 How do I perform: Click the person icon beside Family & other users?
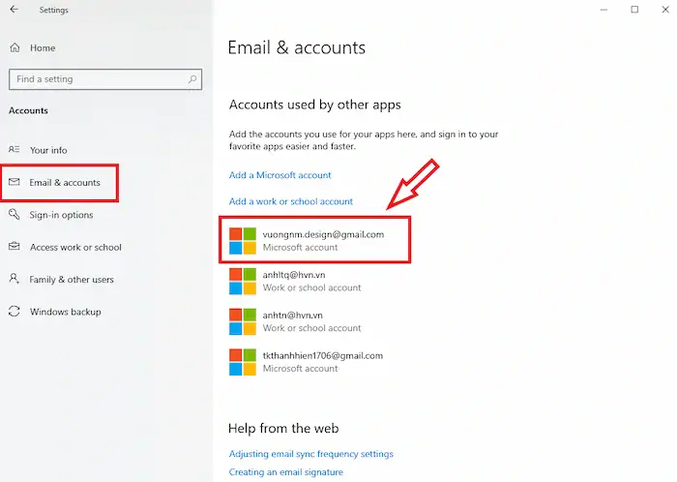click(x=15, y=279)
